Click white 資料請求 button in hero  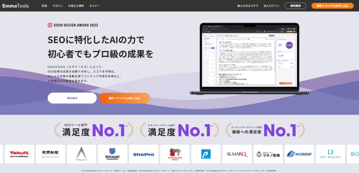tap(72, 98)
